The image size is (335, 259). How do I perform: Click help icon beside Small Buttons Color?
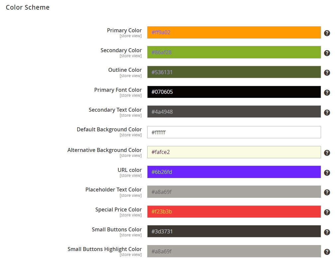tap(327, 232)
